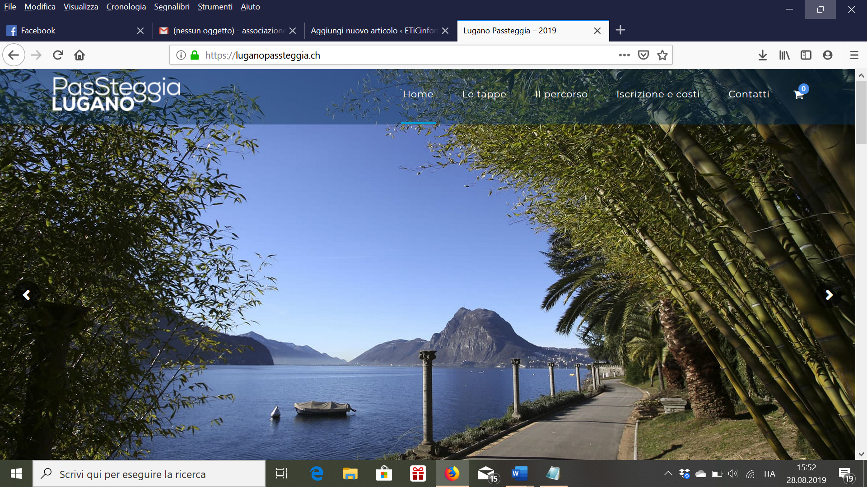Open the Cronologia menu
The image size is (867, 487).
[126, 7]
